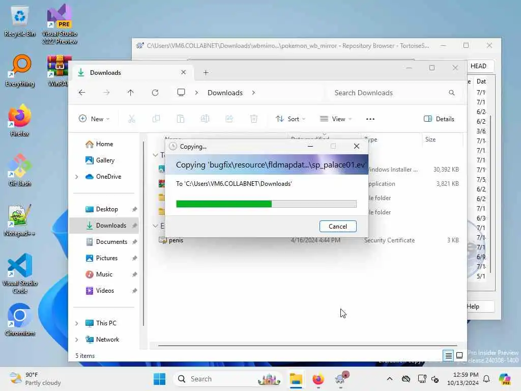Open File Explorer from taskbar
521x391 pixels.
coord(296,379)
